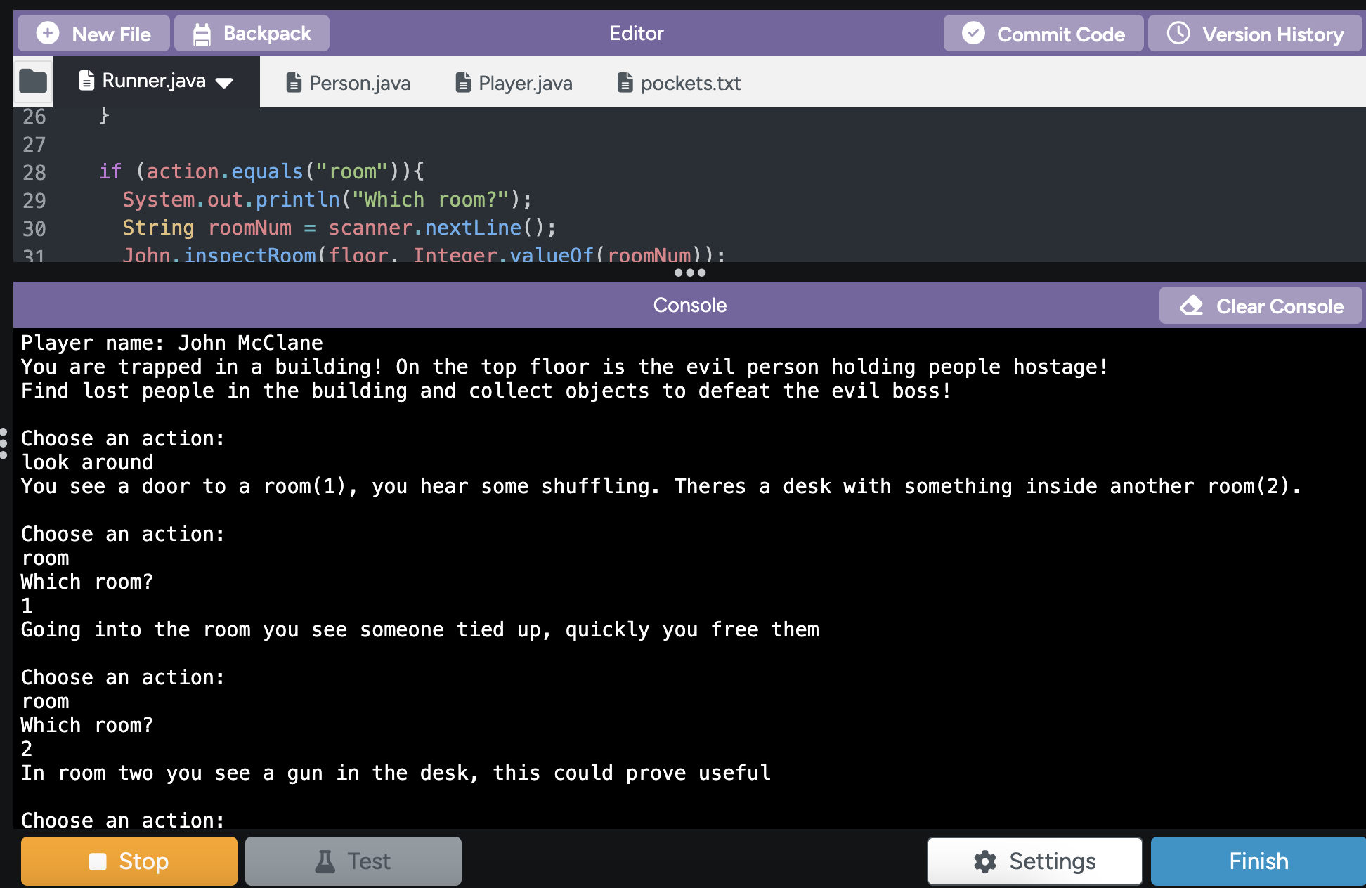The image size is (1366, 888).
Task: Click the Console header label
Action: click(x=689, y=305)
